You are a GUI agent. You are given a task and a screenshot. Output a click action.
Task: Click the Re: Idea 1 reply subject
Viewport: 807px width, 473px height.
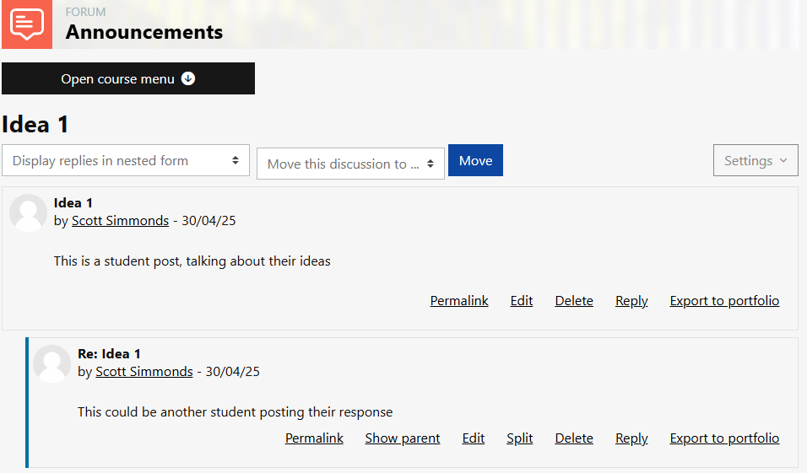[x=109, y=354]
